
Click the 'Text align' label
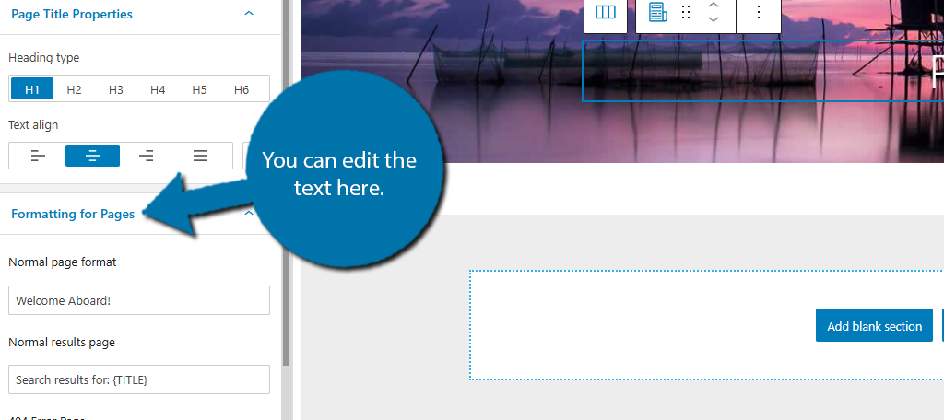pyautogui.click(x=33, y=125)
